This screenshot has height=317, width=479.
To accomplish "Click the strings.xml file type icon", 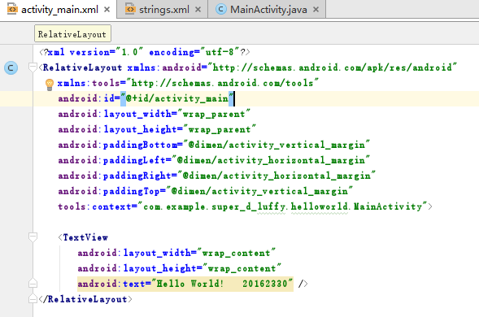I will (x=130, y=9).
